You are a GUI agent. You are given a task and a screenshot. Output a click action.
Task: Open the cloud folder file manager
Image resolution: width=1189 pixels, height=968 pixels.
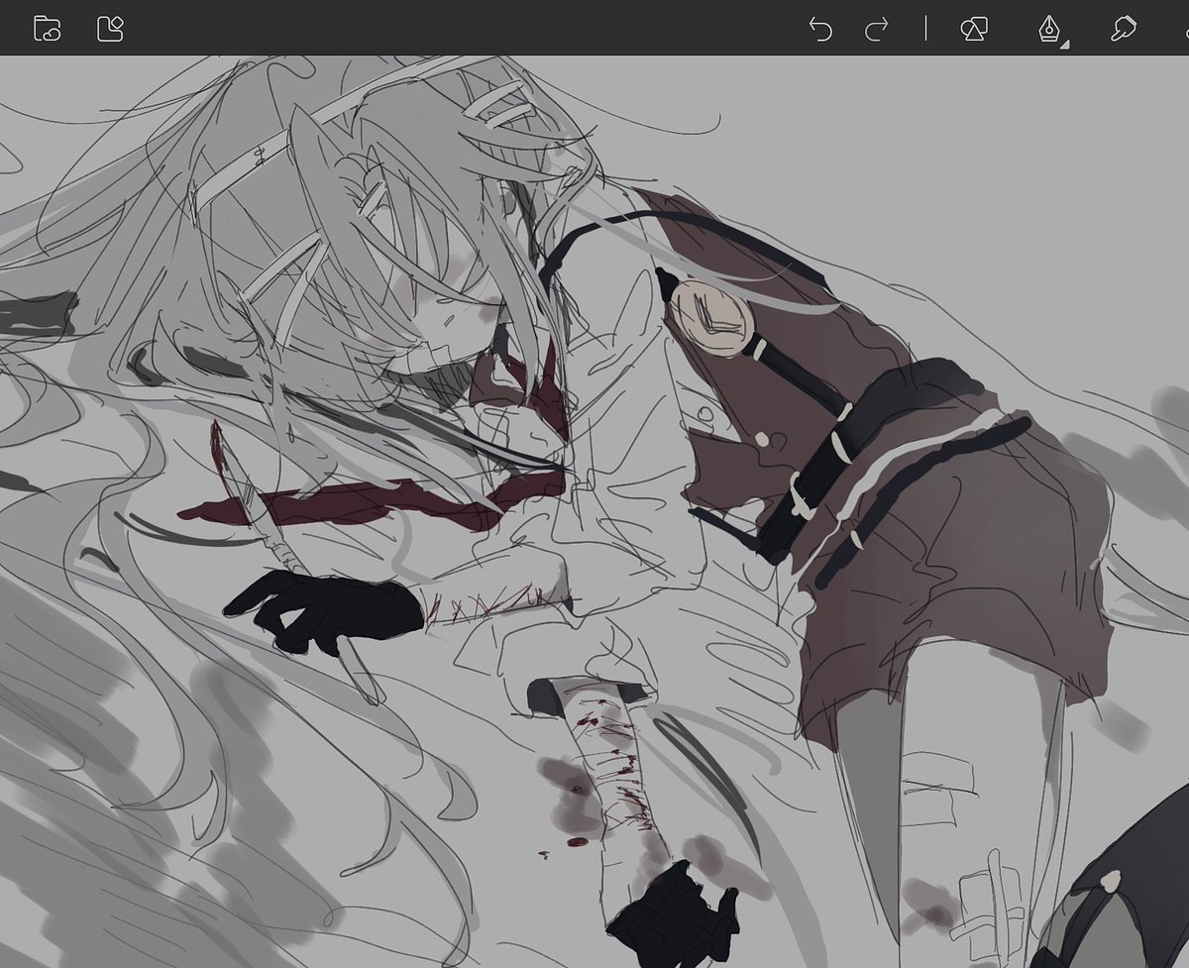coord(47,28)
